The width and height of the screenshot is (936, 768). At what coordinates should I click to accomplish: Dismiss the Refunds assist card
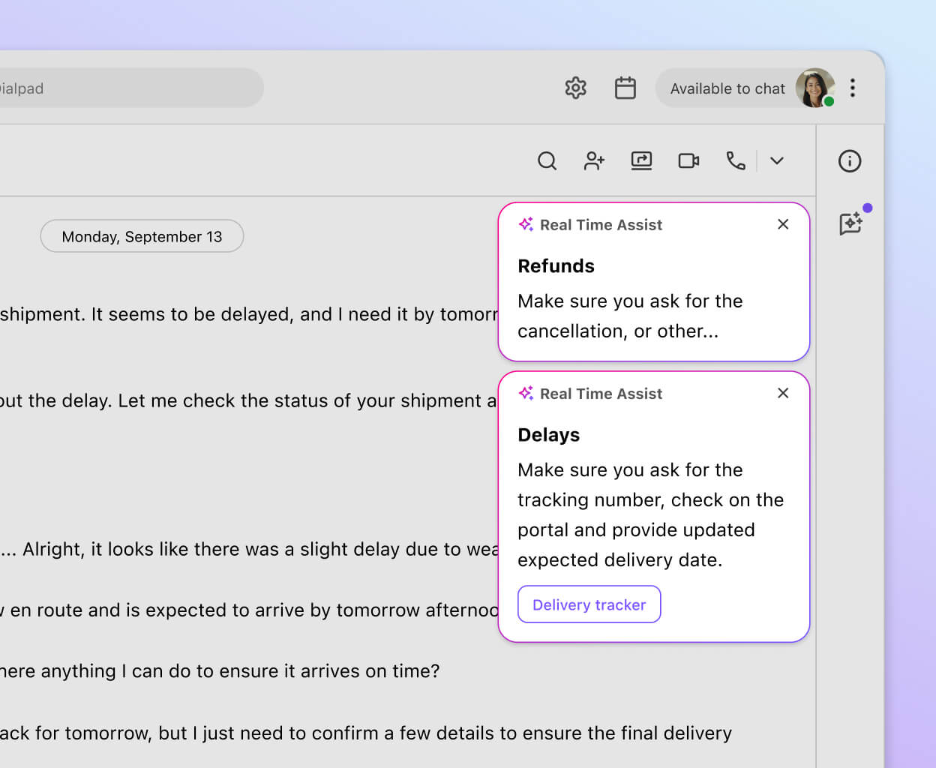783,224
